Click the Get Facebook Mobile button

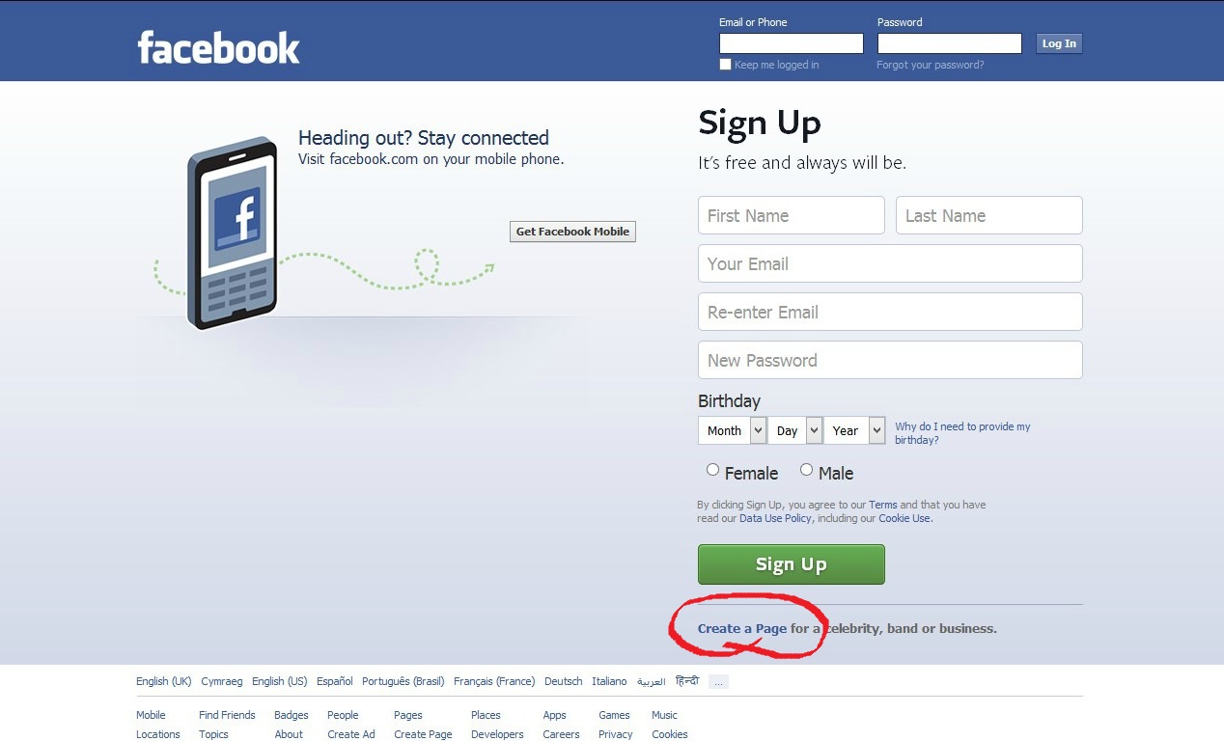click(x=572, y=232)
